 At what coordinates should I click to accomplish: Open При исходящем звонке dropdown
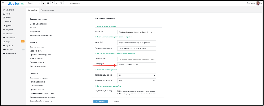(x=136, y=81)
